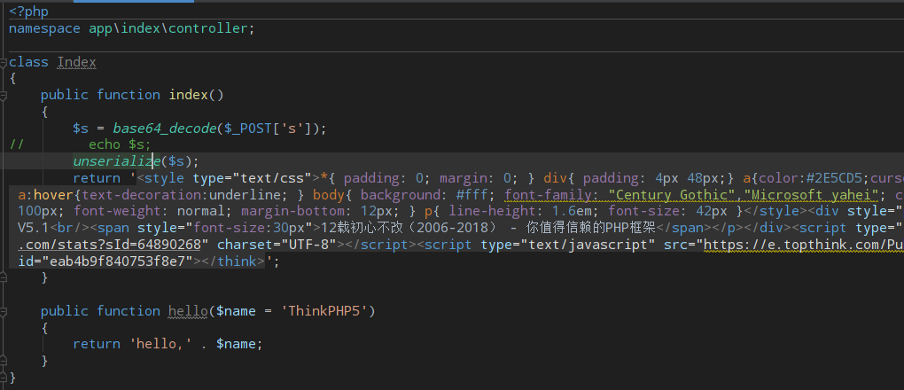Click the line-height property
The width and height of the screenshot is (904, 390).
click(x=494, y=211)
